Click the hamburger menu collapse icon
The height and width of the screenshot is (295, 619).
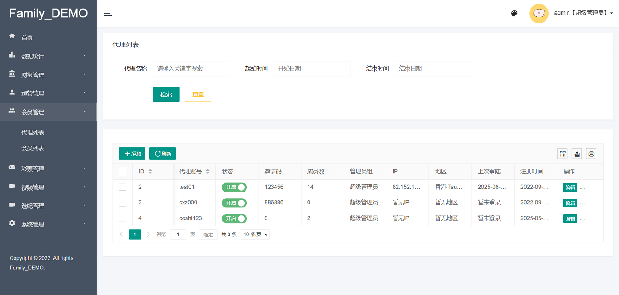[108, 13]
